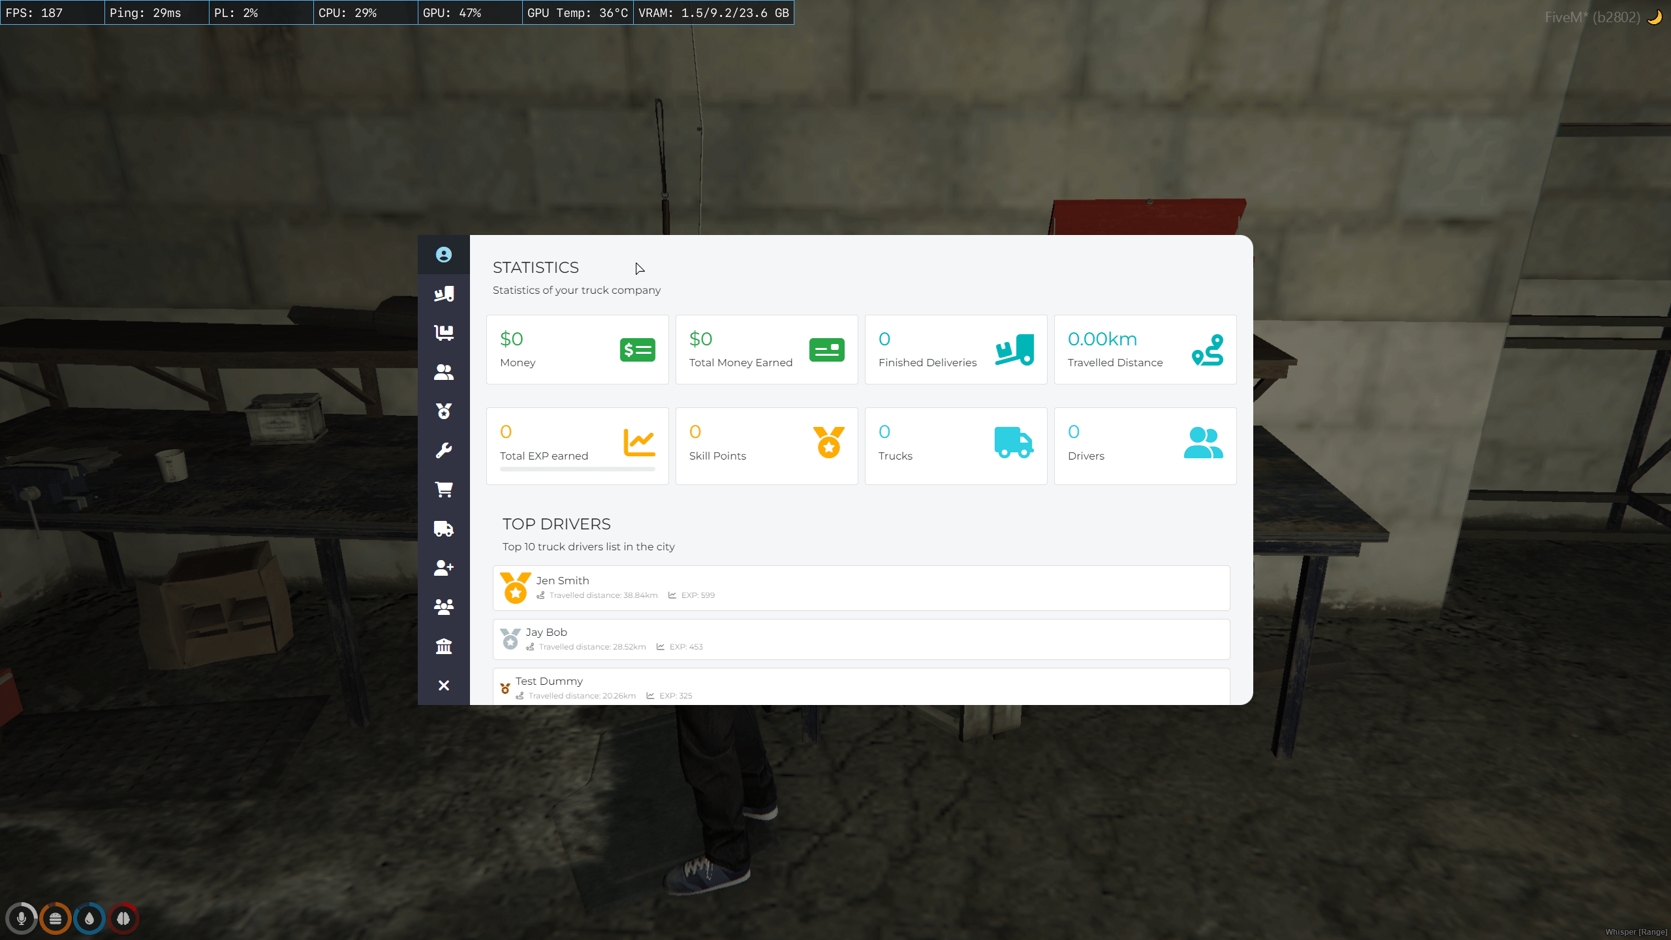Open the dolly deliveries sidebar icon

[x=443, y=294]
